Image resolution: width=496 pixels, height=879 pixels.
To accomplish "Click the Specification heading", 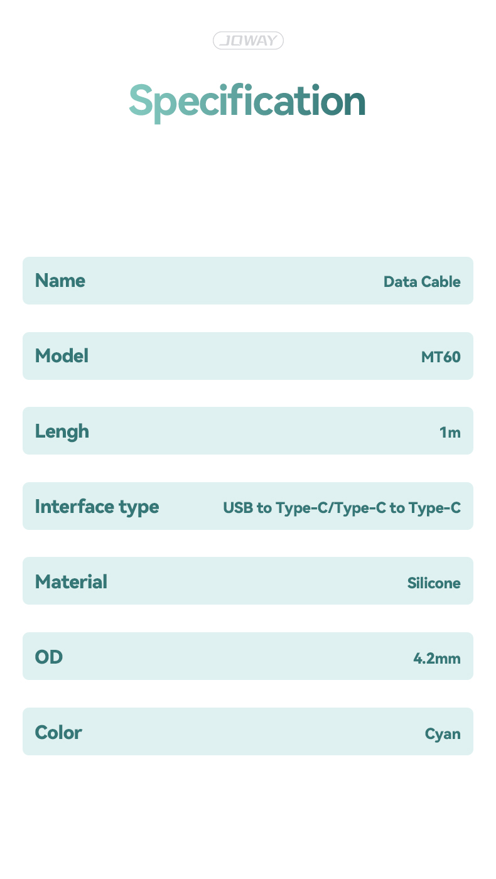I will [x=247, y=101].
